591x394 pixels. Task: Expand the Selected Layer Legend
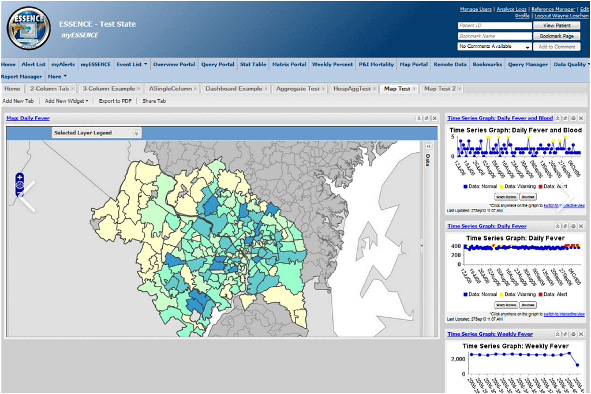coord(136,133)
